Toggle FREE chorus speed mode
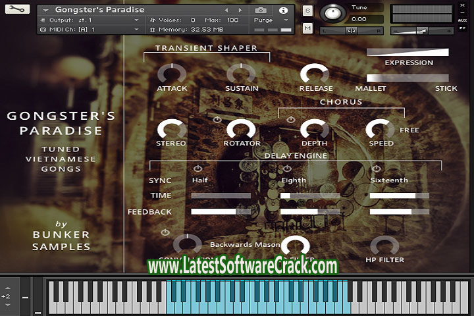Viewport: 474px width, 316px height. (409, 130)
